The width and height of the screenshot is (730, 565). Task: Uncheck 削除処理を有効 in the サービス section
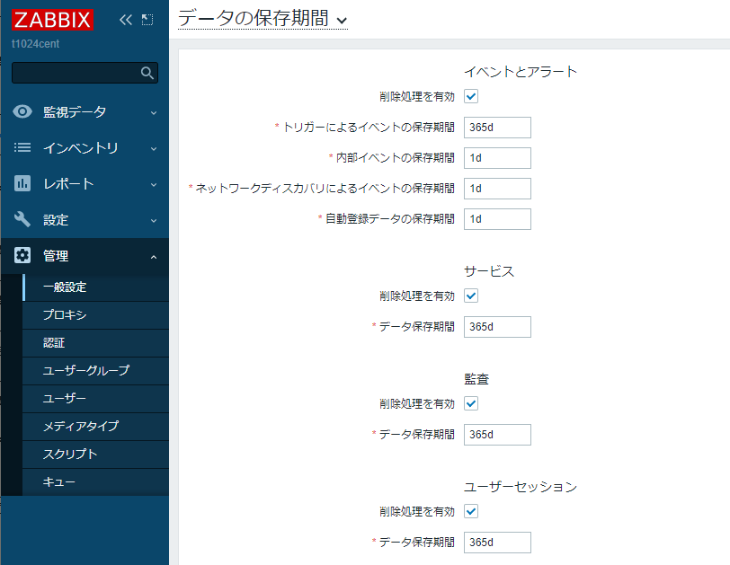(469, 296)
